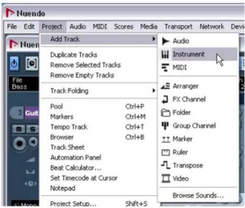Click the Instrument track keyboard icon
The width and height of the screenshot is (245, 208).
(x=165, y=54)
